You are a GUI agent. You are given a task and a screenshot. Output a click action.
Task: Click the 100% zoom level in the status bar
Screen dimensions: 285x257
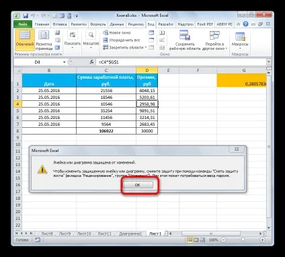(213, 240)
